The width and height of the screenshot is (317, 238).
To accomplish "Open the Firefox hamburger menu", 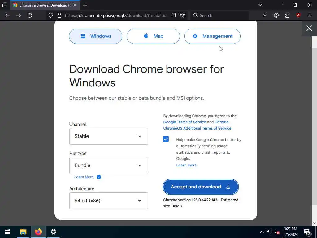I will (x=310, y=15).
